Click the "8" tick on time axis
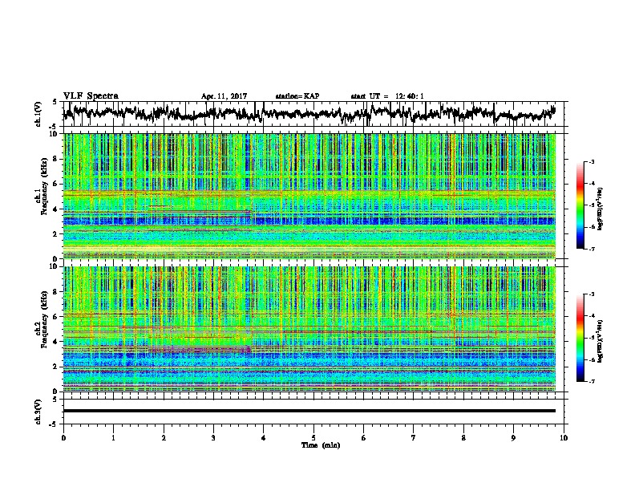This screenshot has width=635, height=491. point(463,438)
